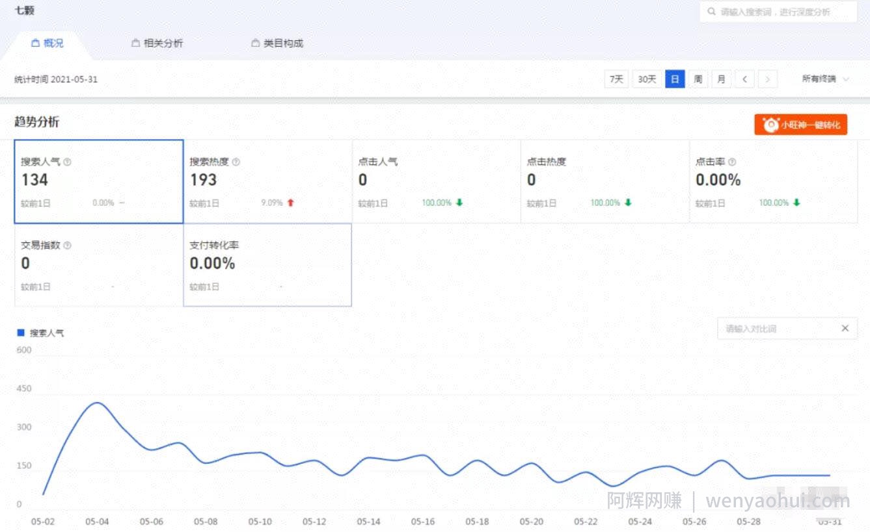Click help icon next to 点击率
The image size is (870, 532).
point(732,162)
